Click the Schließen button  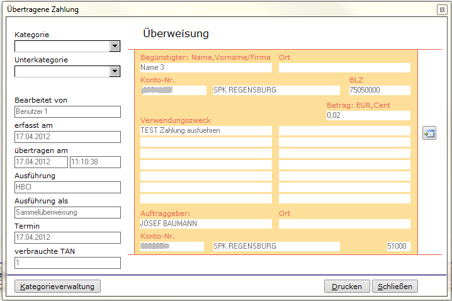pyautogui.click(x=395, y=287)
